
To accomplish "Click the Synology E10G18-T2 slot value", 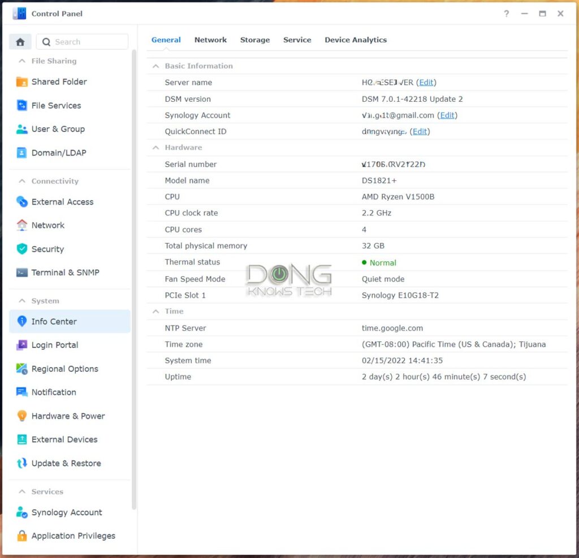I will pos(400,295).
